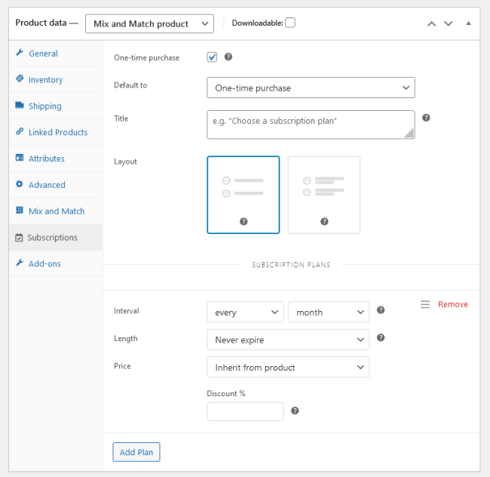Open the interval 'every' dropdown
Screen dimensions: 490x477
[245, 312]
